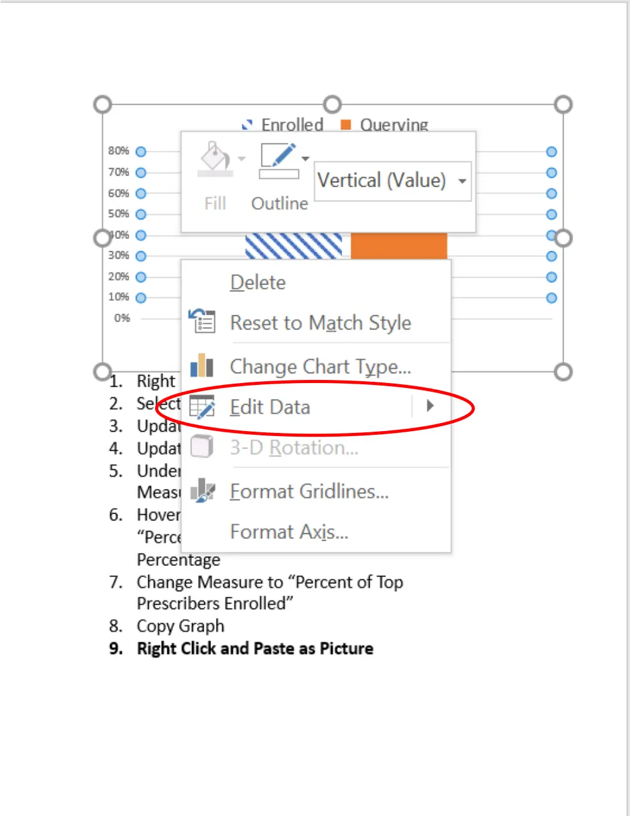Click the 3-D Rotation cube icon
The height and width of the screenshot is (816, 630).
[202, 446]
